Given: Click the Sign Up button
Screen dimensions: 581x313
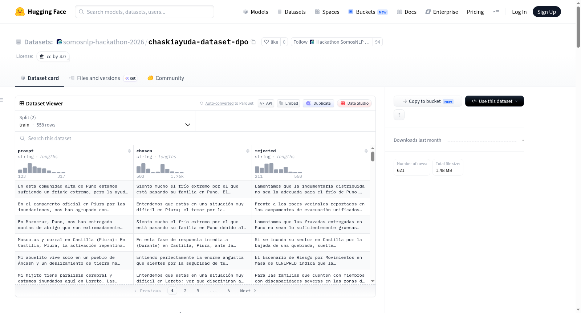Looking at the screenshot, I should pos(547,12).
